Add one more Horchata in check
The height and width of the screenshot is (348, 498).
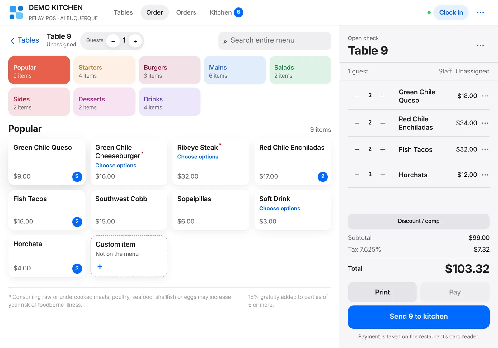coord(383,175)
